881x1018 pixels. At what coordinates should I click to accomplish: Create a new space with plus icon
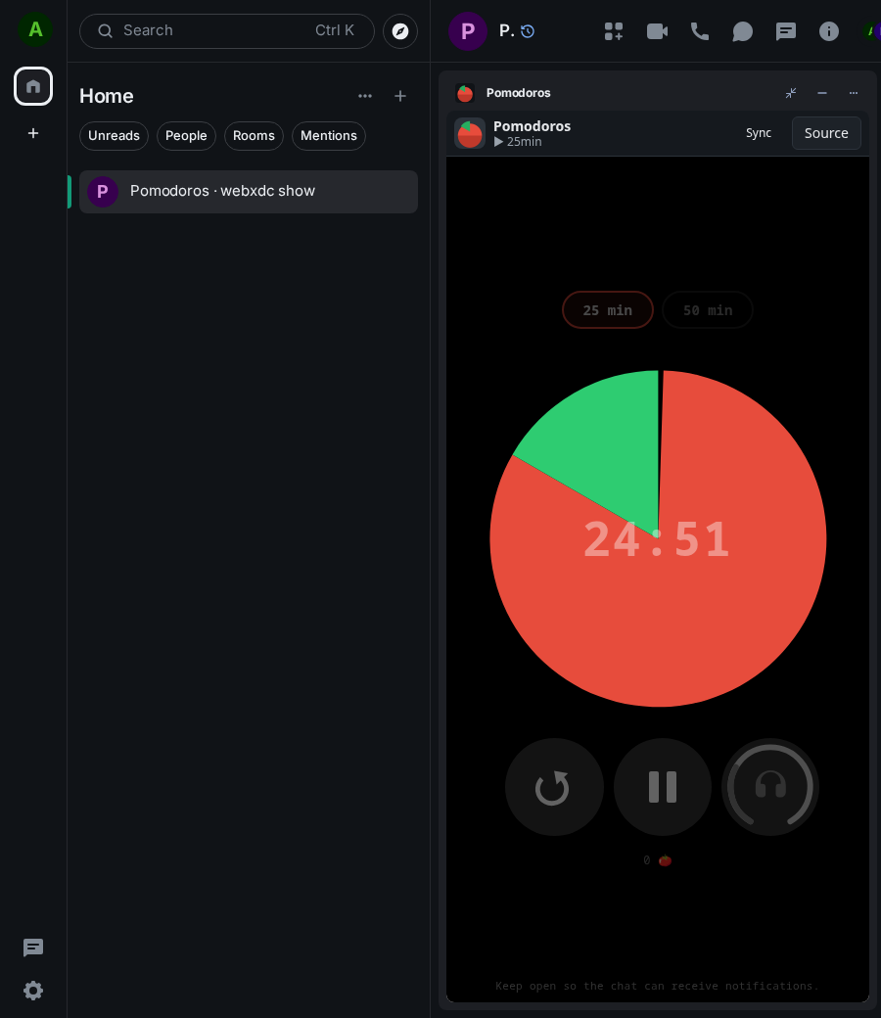(33, 133)
